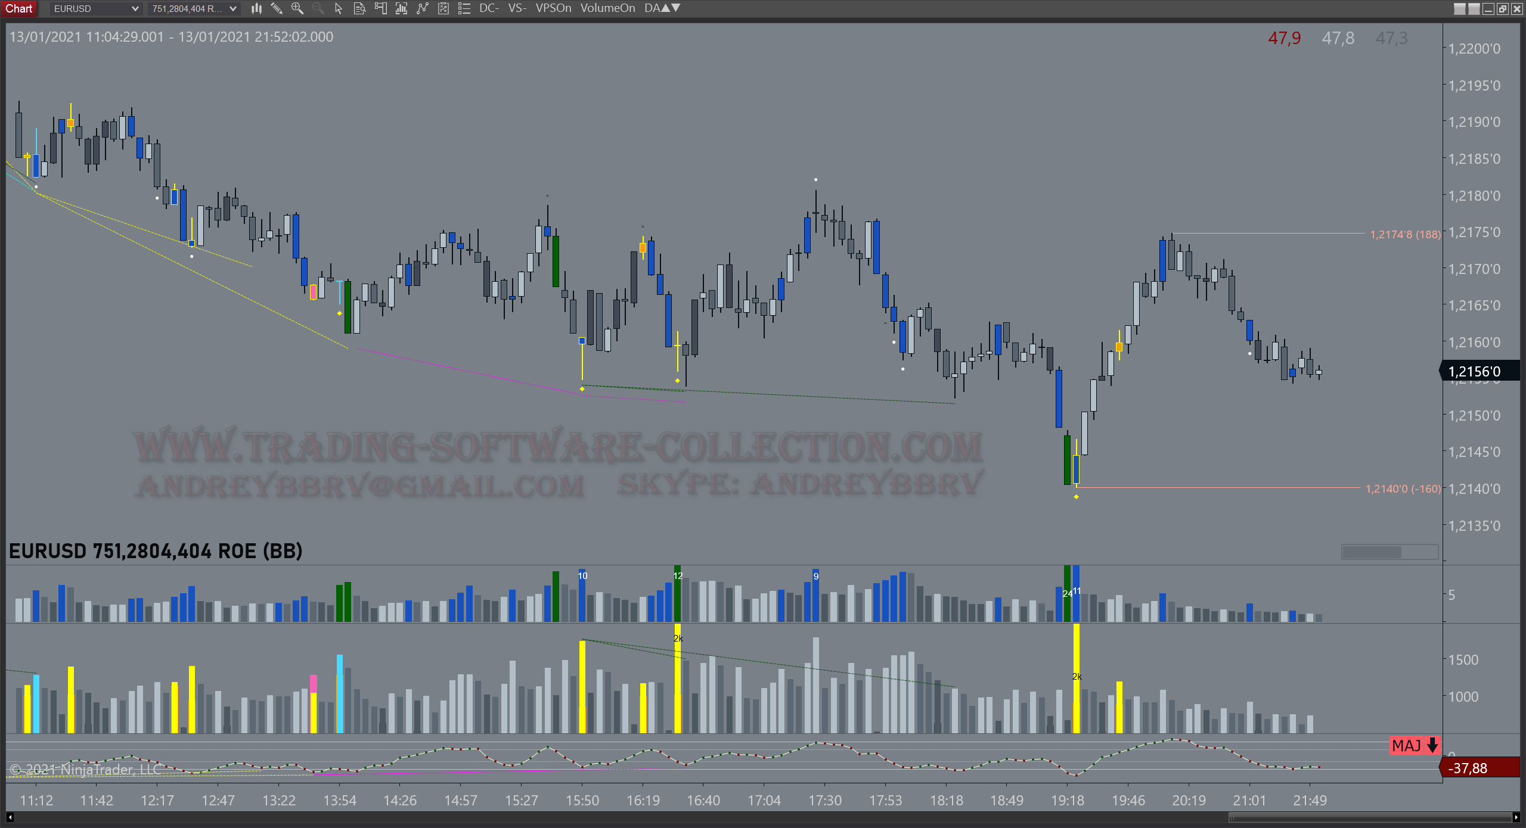The width and height of the screenshot is (1526, 828).
Task: Click the DA down arrow button
Action: (x=676, y=8)
